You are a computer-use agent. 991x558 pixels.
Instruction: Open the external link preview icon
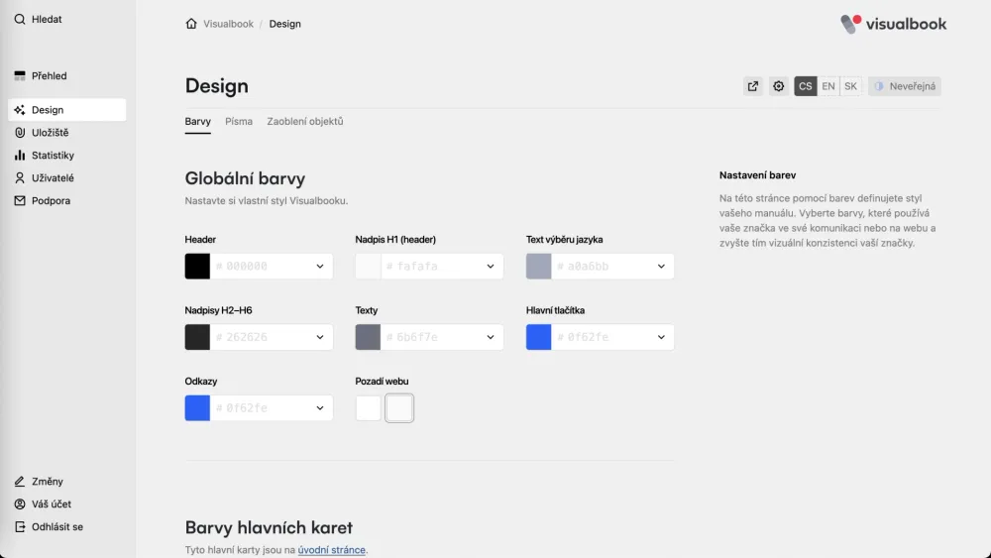pos(753,86)
